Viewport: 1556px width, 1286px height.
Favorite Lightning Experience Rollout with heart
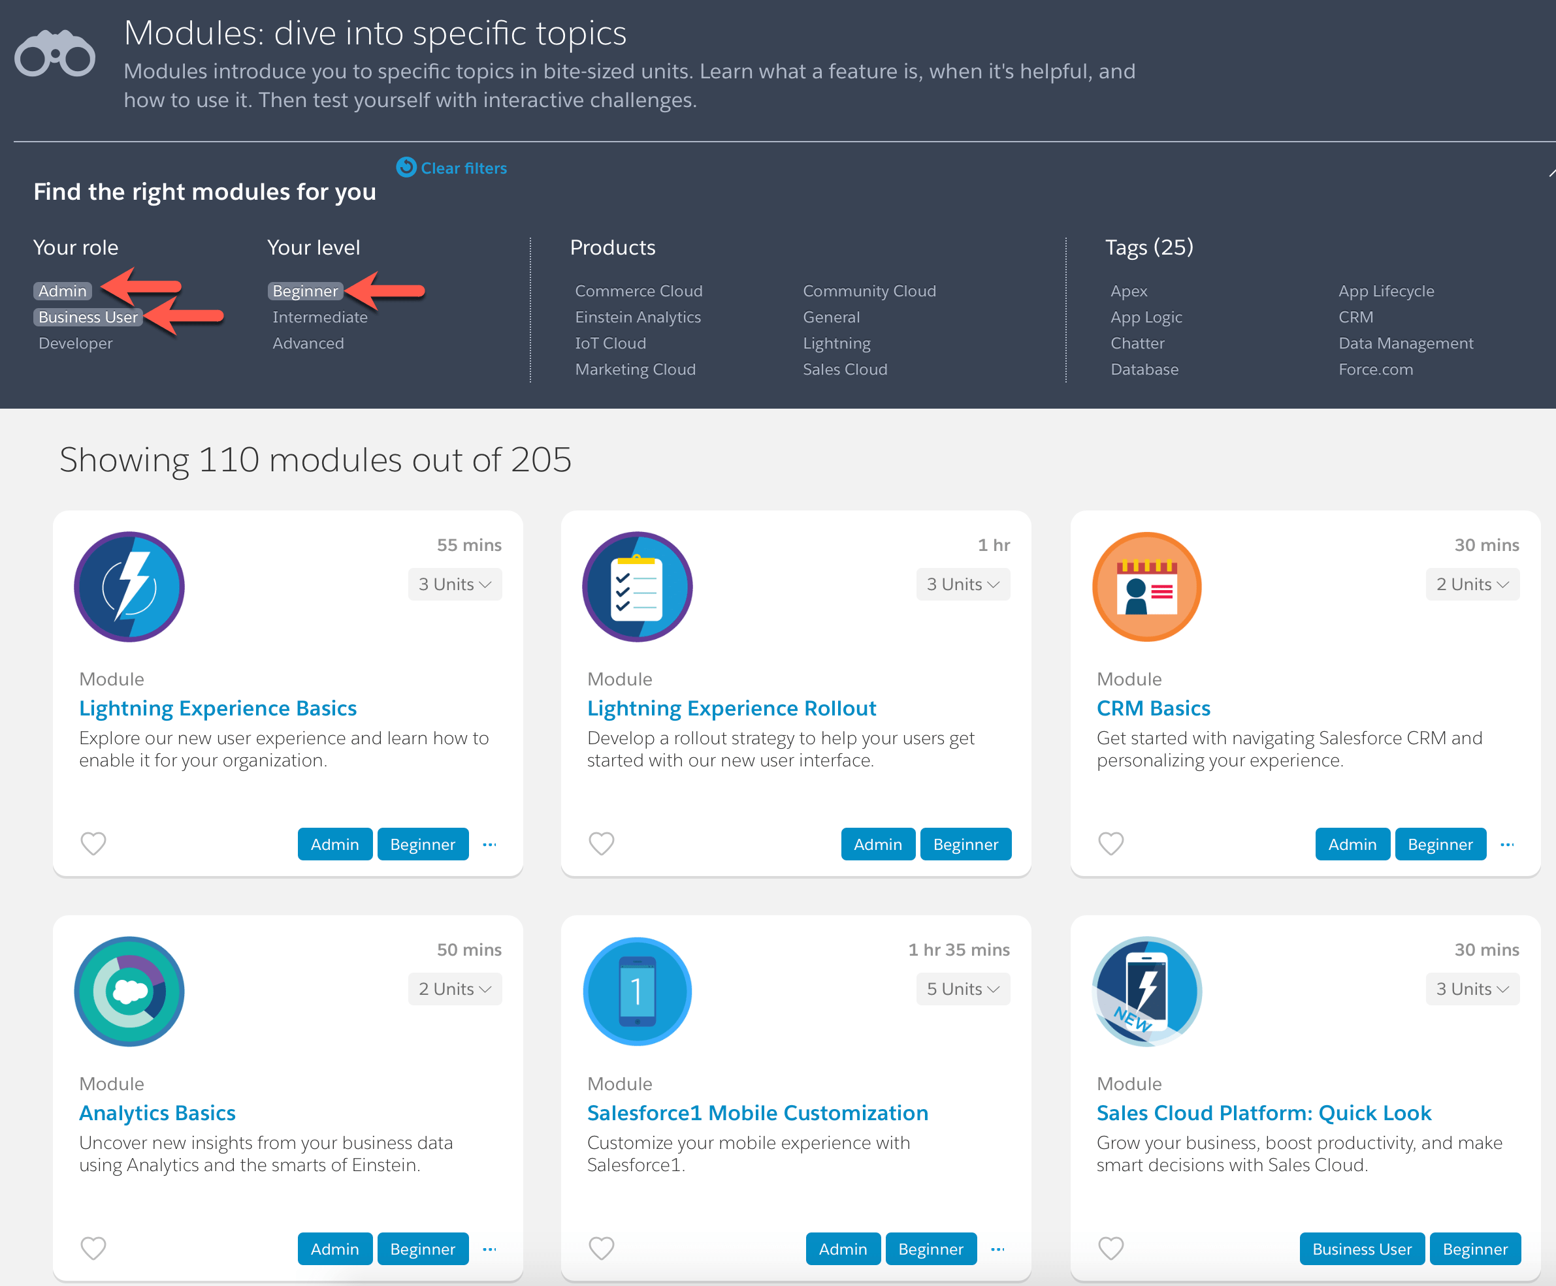coord(602,843)
